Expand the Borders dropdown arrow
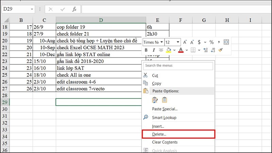This screenshot has height=153, width=272. tap(199, 50)
